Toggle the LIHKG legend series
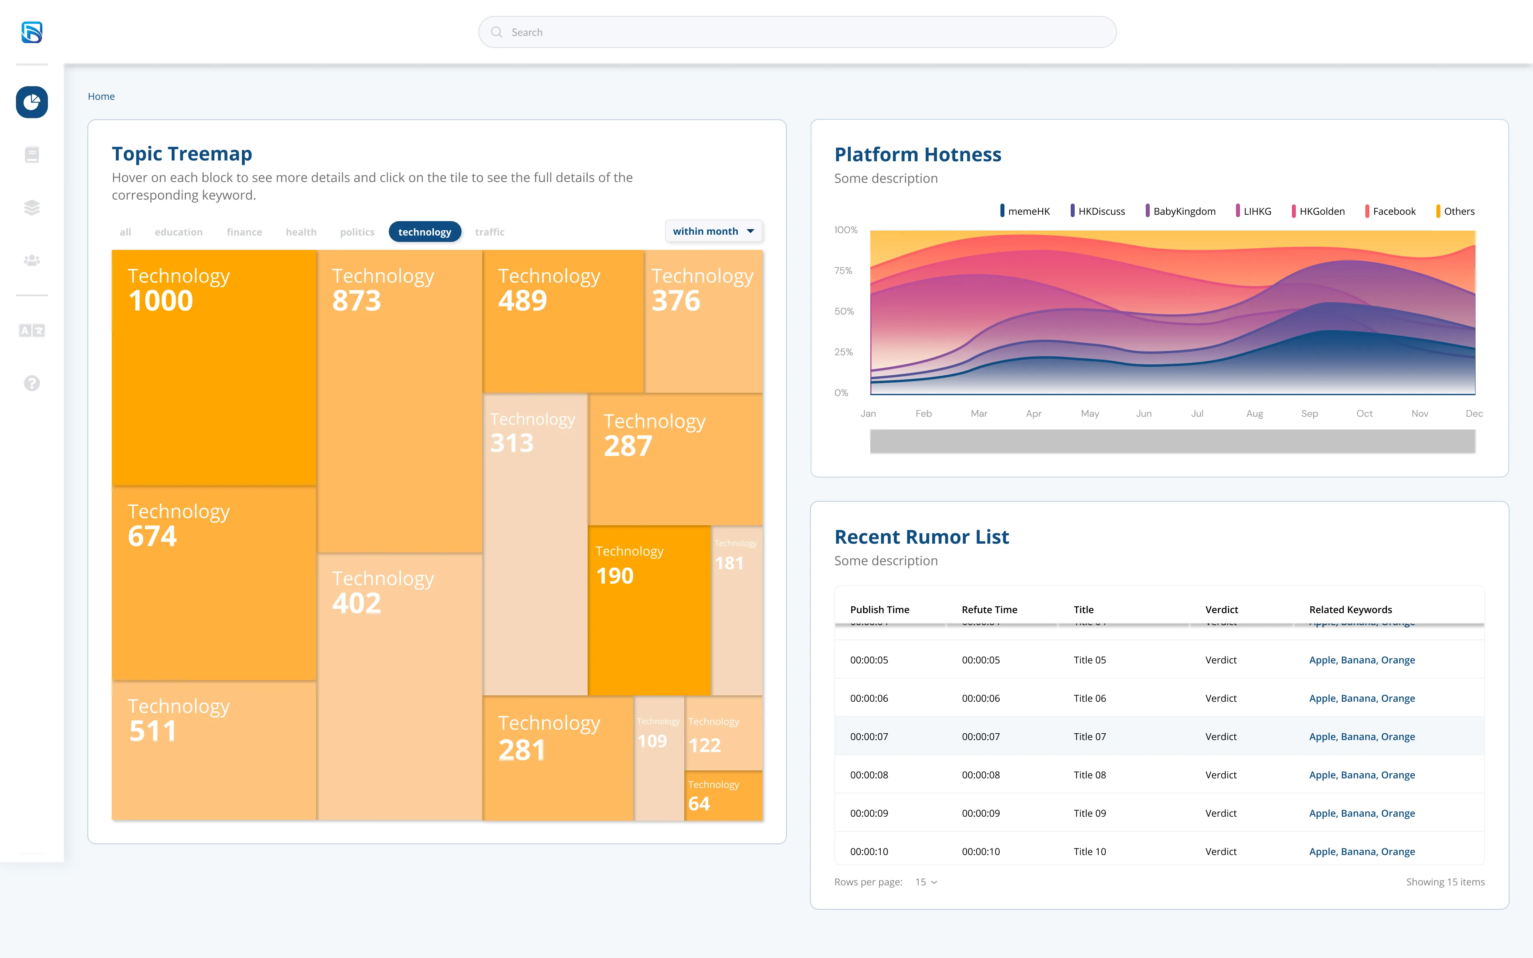1533x958 pixels. (x=1253, y=211)
